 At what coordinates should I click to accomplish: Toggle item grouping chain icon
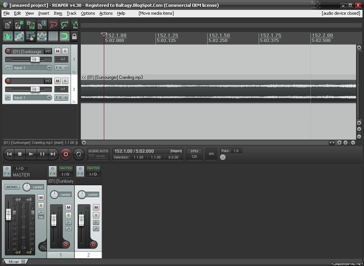click(19, 36)
